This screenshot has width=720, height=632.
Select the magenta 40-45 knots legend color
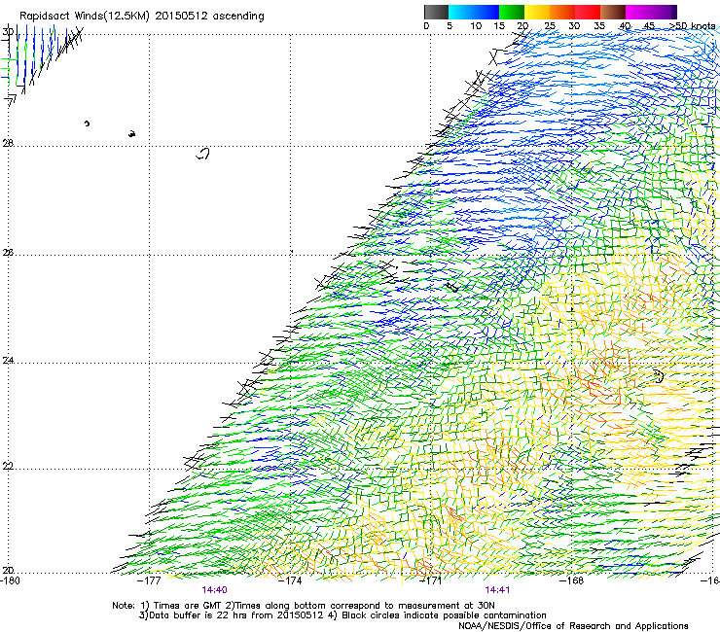(638, 12)
